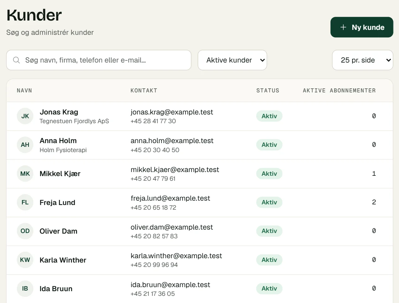Click the AH avatar for Anna Holm
Image resolution: width=399 pixels, height=303 pixels.
click(x=25, y=145)
